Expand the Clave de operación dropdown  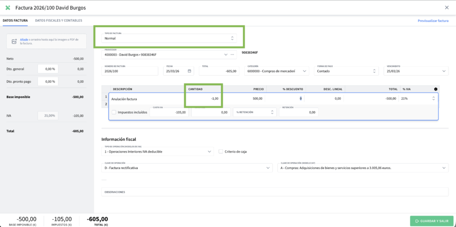(x=187, y=168)
